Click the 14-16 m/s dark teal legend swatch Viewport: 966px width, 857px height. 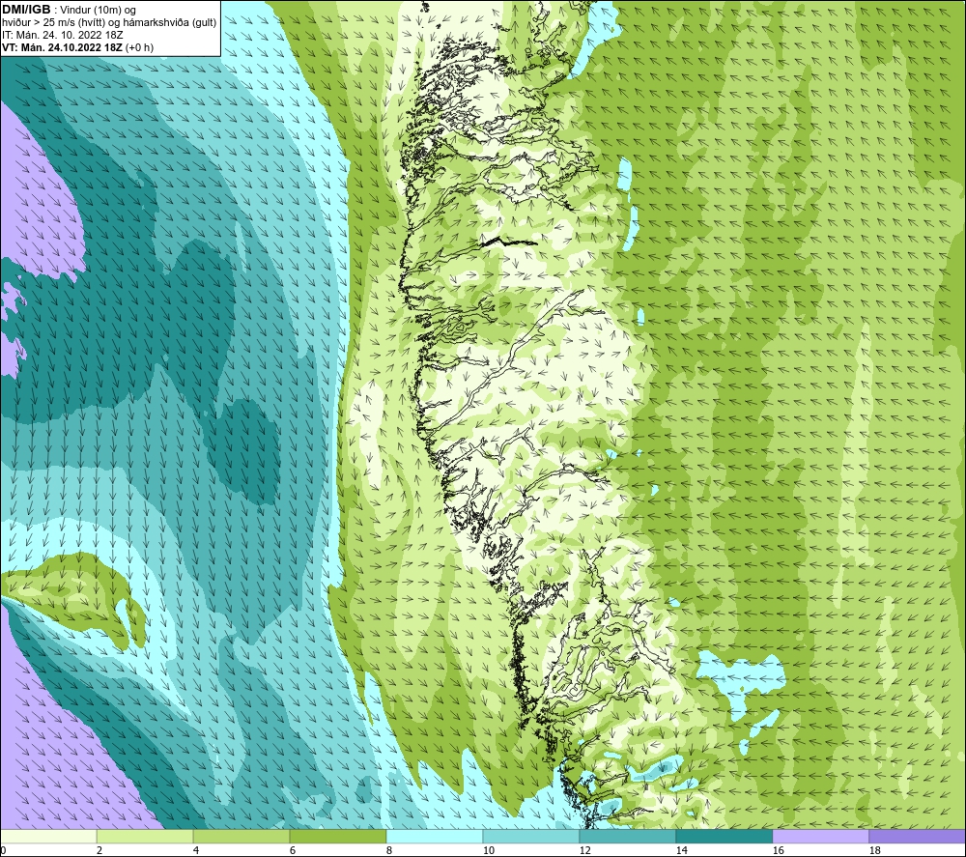pos(724,836)
